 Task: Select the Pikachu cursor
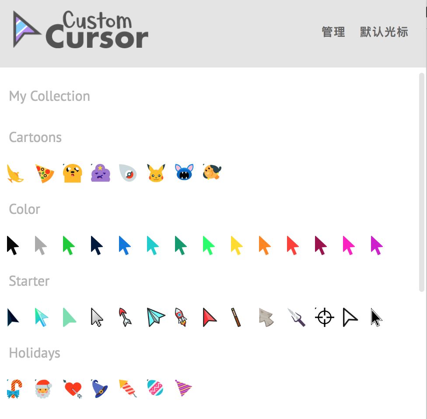click(x=156, y=173)
